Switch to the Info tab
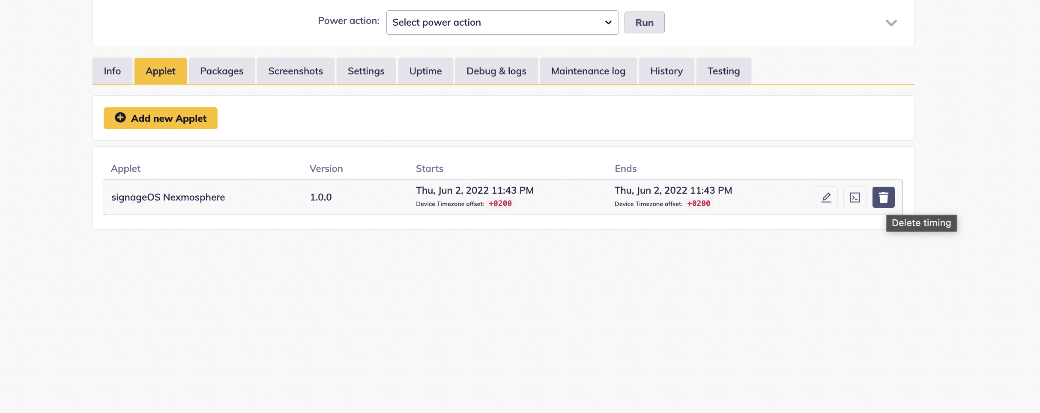 112,71
